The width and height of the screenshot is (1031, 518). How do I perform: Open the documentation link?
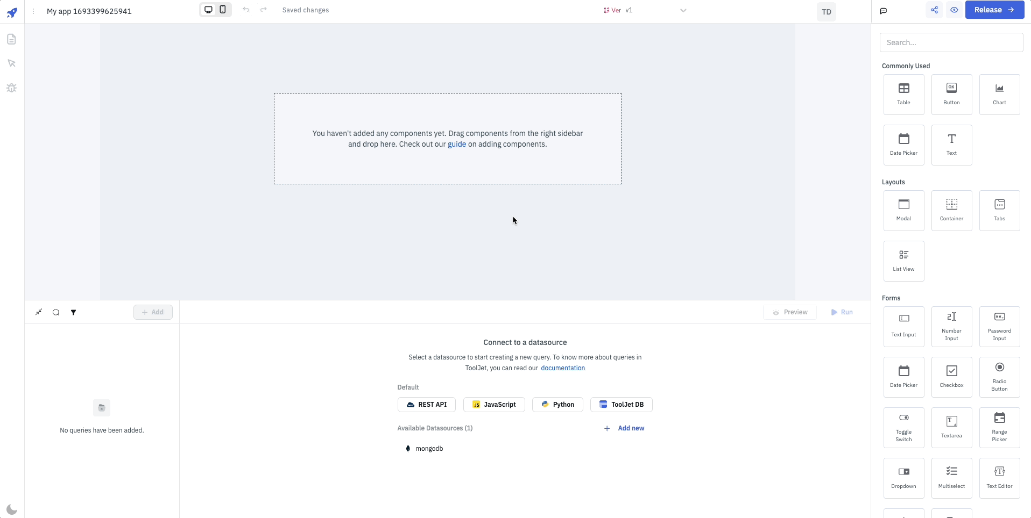(x=562, y=368)
